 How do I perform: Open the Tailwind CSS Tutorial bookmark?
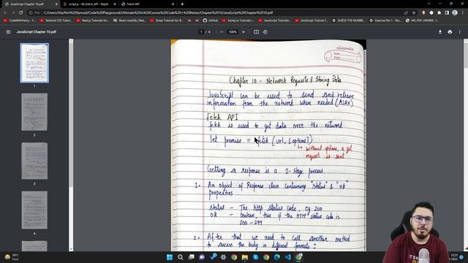click(x=56, y=20)
